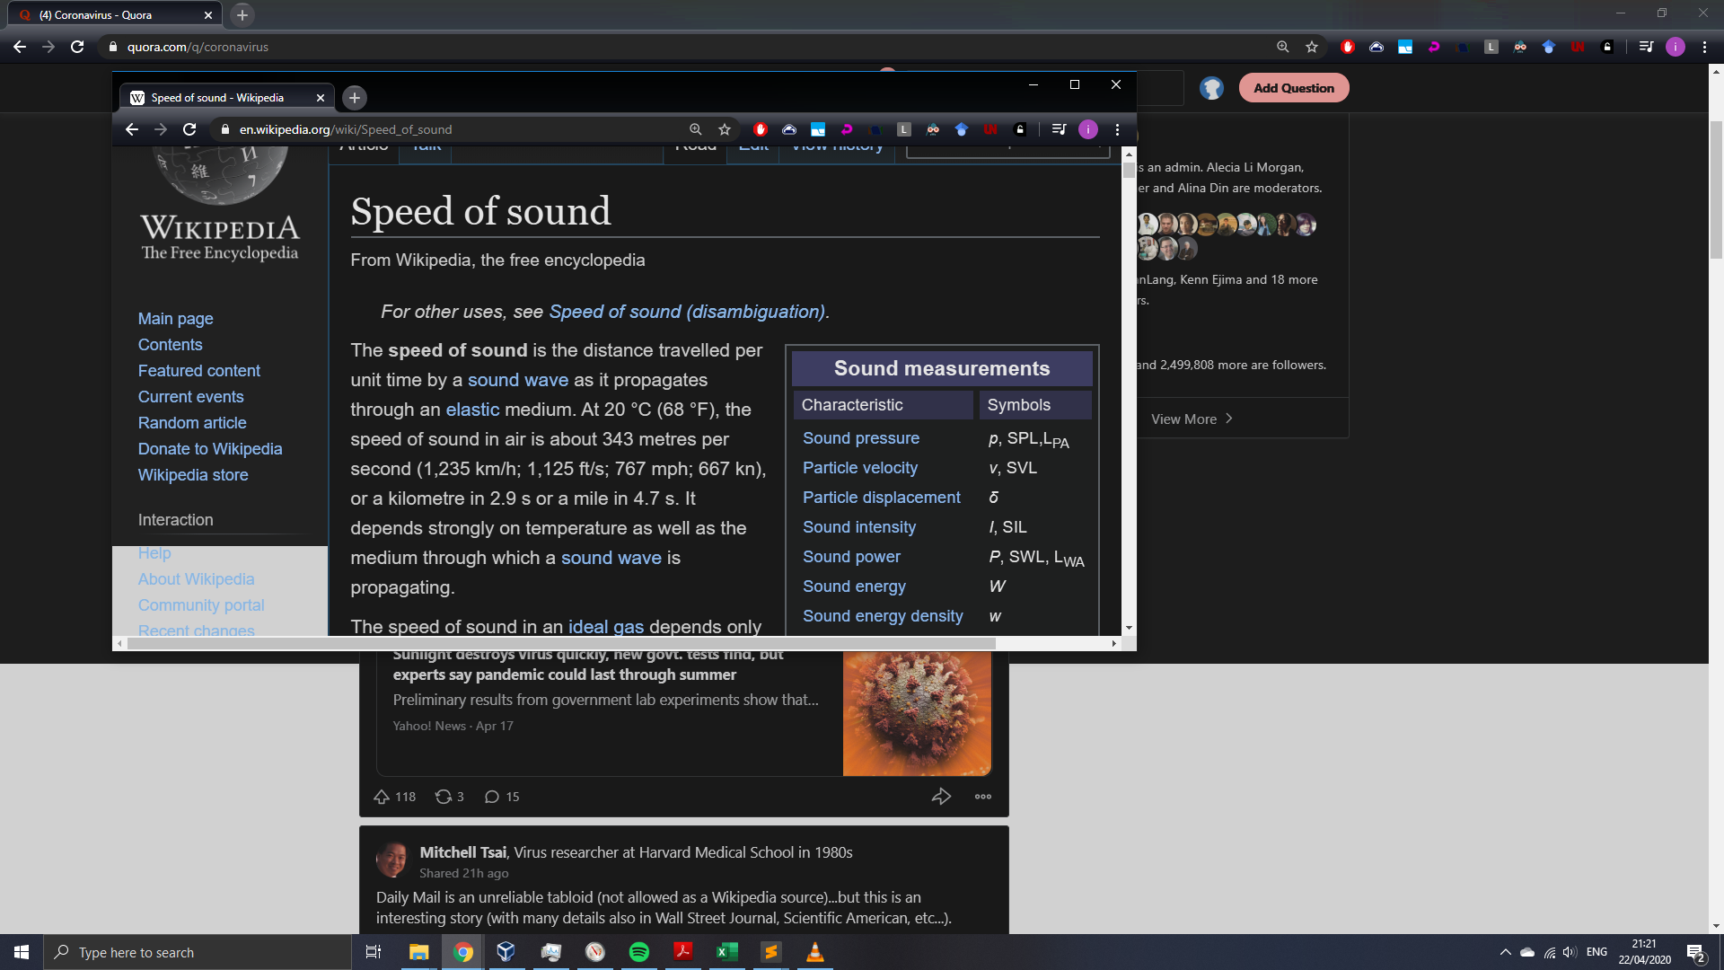The height and width of the screenshot is (970, 1724).
Task: Open comments on the Yahoo News post
Action: click(492, 797)
